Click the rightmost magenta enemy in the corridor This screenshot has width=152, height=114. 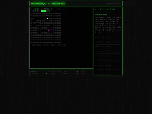pyautogui.click(x=52, y=31)
